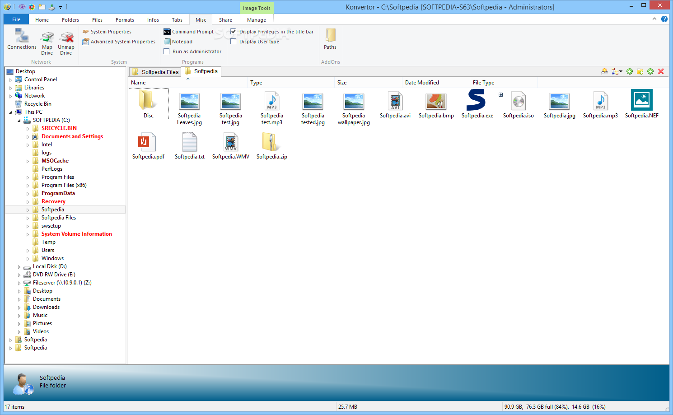673x415 pixels.
Task: Sort by the File Type column header
Action: (x=504, y=83)
